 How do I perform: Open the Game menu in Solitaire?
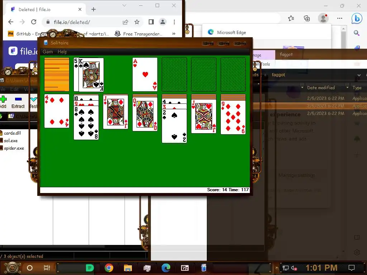point(48,52)
